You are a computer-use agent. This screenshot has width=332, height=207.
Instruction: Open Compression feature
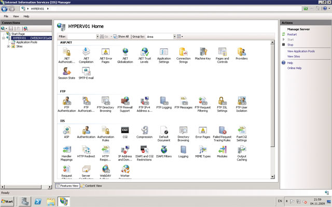144,132
